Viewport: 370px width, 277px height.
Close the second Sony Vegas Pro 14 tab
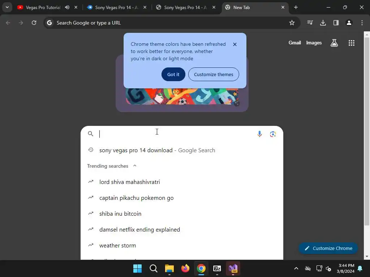145,7
